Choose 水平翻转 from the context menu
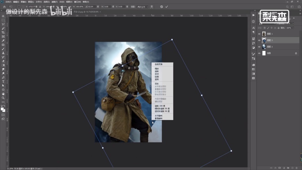The width and height of the screenshot is (302, 170). [x=158, y=116]
